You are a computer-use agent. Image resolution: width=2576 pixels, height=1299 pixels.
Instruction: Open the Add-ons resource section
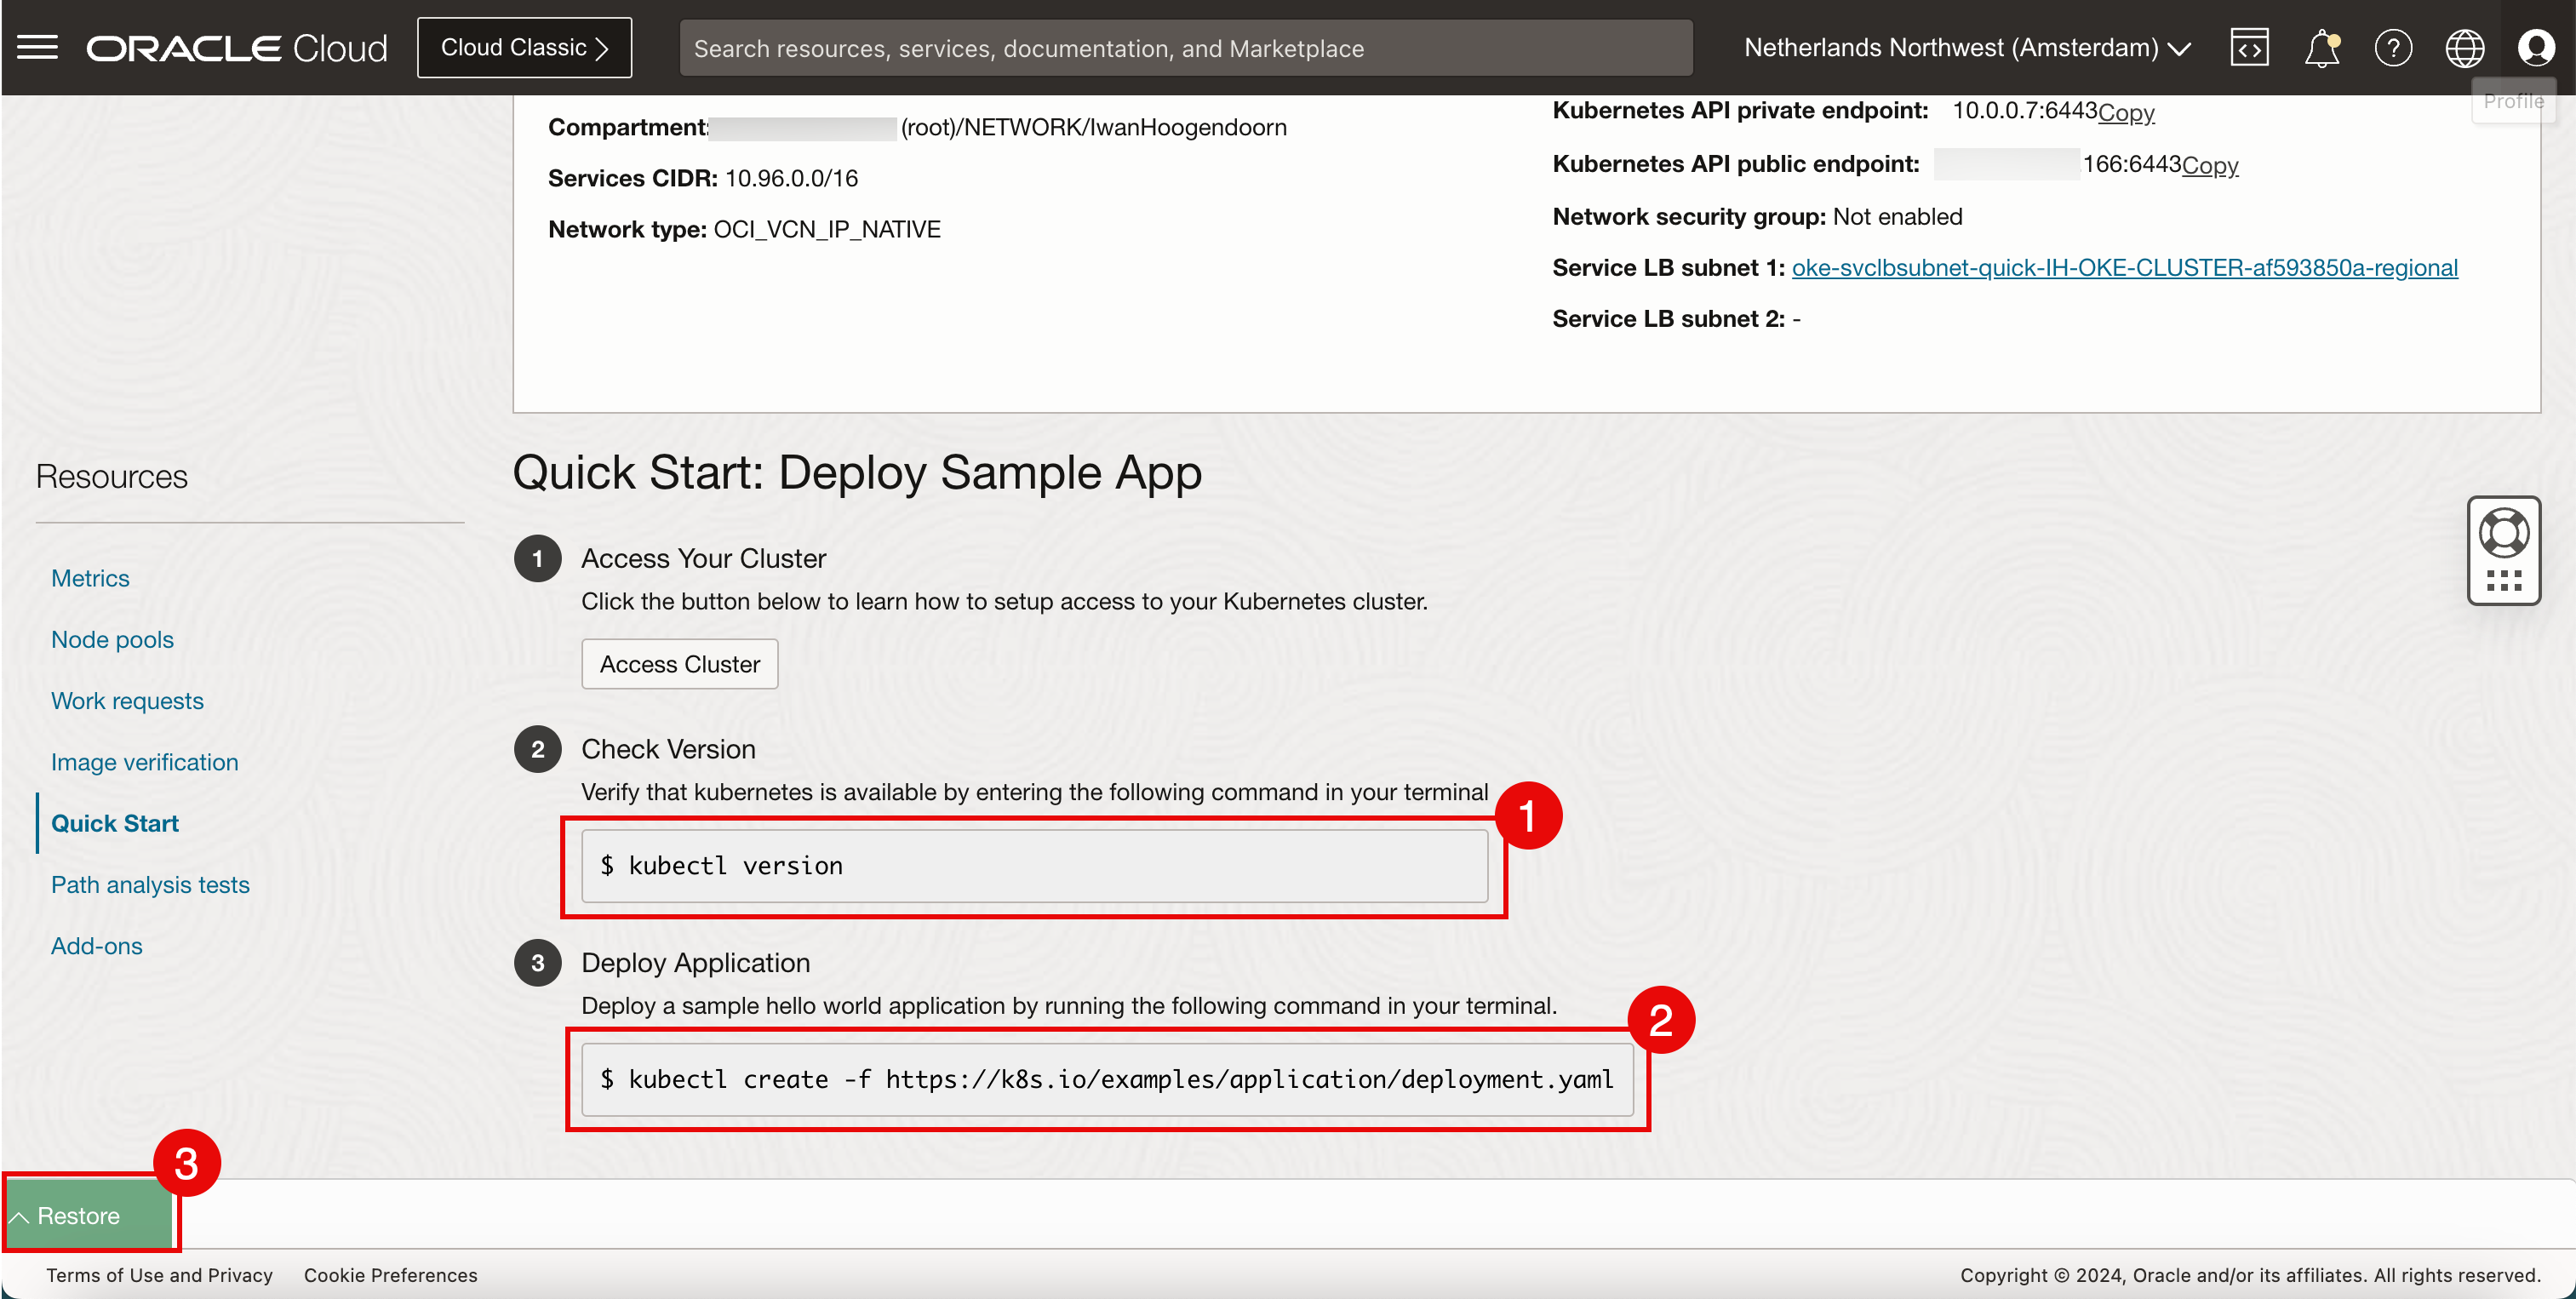pos(96,945)
